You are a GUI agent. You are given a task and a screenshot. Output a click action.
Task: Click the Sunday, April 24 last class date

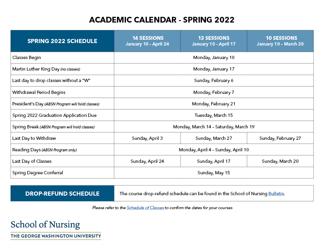coord(147,161)
